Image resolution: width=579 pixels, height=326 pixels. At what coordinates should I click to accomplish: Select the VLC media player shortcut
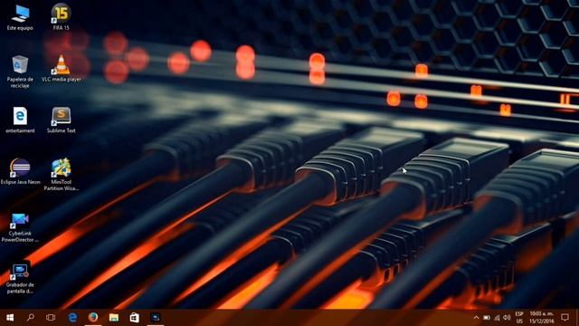tap(62, 69)
